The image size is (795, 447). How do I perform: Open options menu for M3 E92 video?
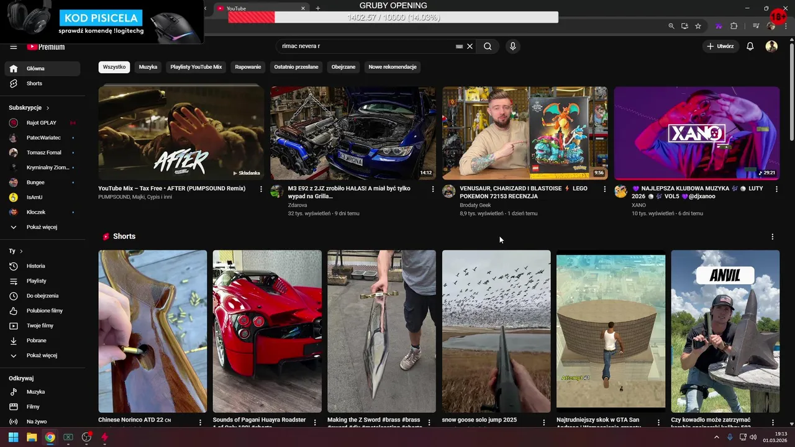433,189
